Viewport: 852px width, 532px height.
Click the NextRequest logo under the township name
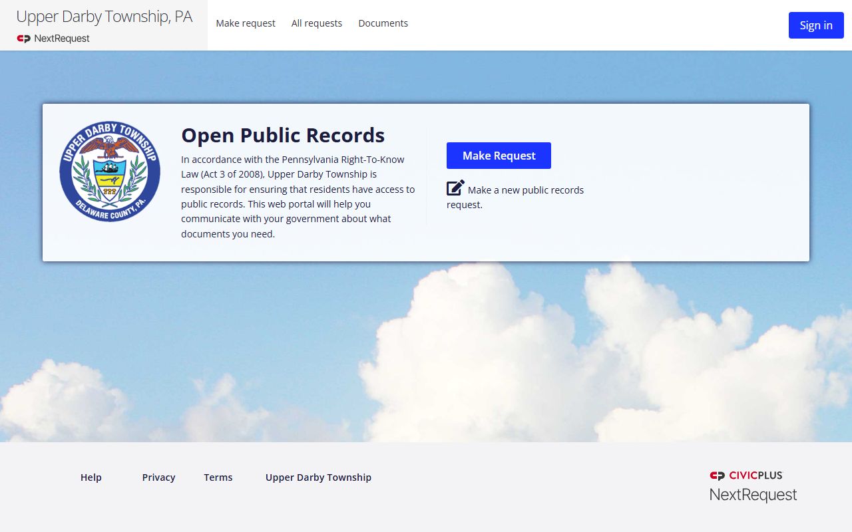pyautogui.click(x=53, y=39)
